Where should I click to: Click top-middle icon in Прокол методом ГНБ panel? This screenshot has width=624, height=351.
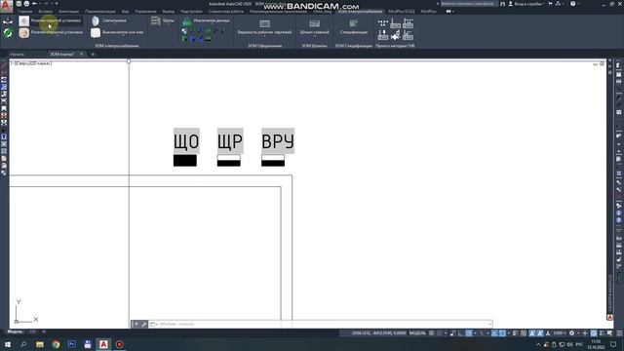[x=395, y=23]
